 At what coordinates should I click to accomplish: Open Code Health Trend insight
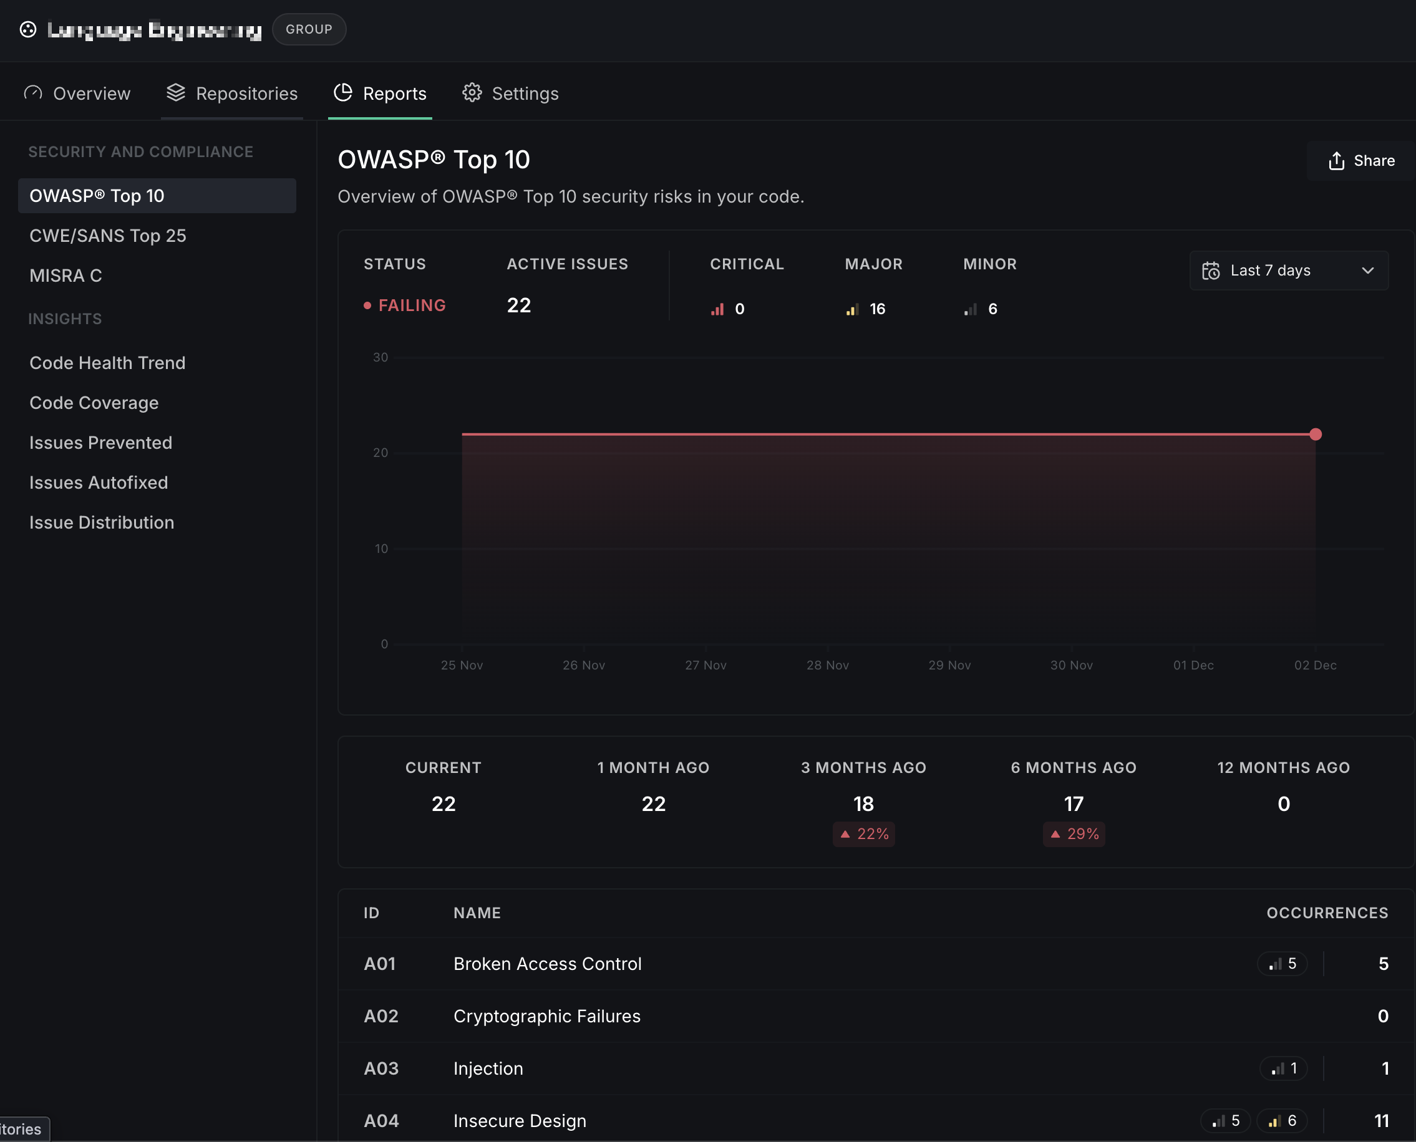(107, 363)
